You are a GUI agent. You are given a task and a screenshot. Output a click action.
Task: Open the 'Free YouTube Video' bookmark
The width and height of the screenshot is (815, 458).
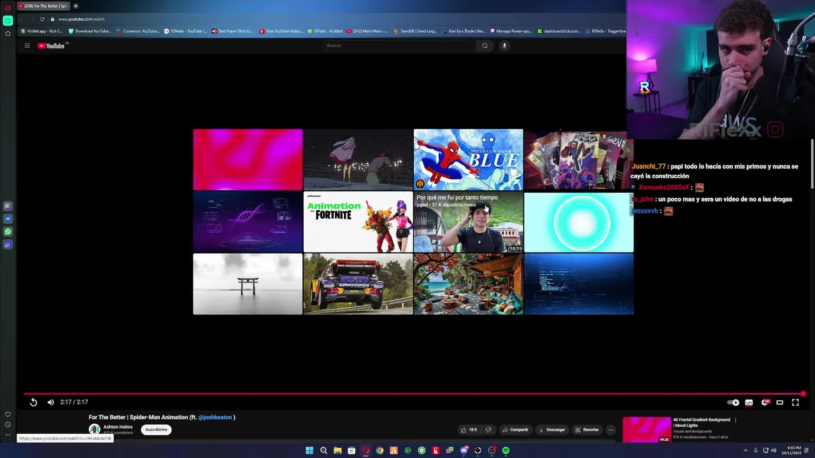pyautogui.click(x=281, y=31)
